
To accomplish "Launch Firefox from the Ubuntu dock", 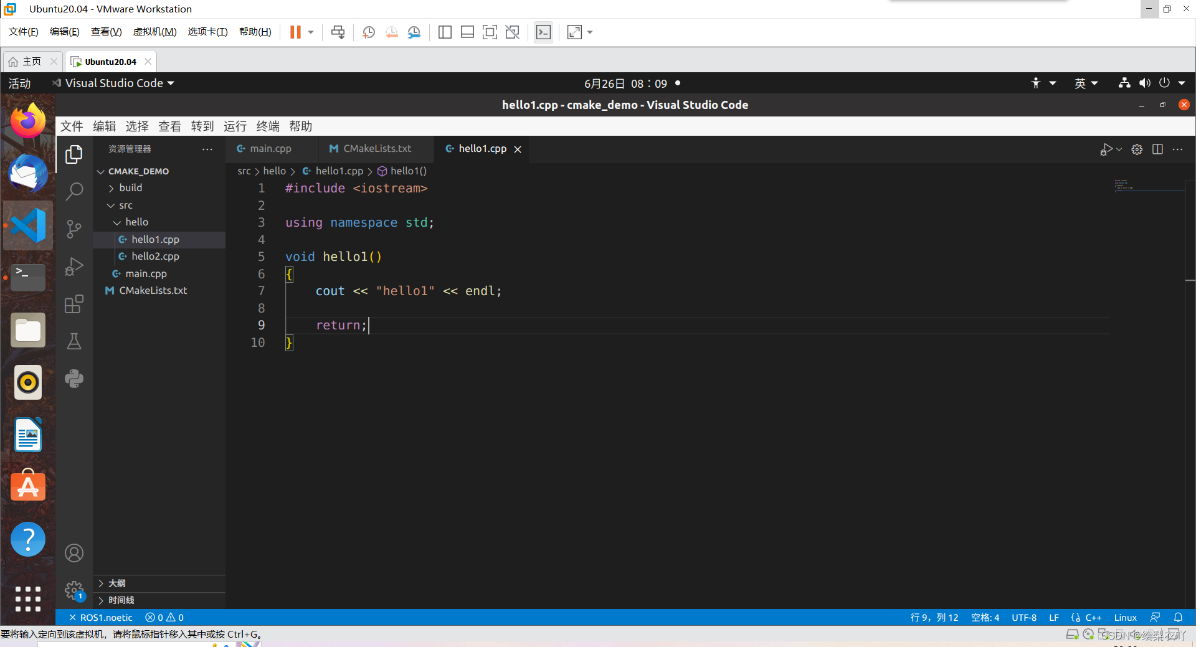I will pos(28,121).
